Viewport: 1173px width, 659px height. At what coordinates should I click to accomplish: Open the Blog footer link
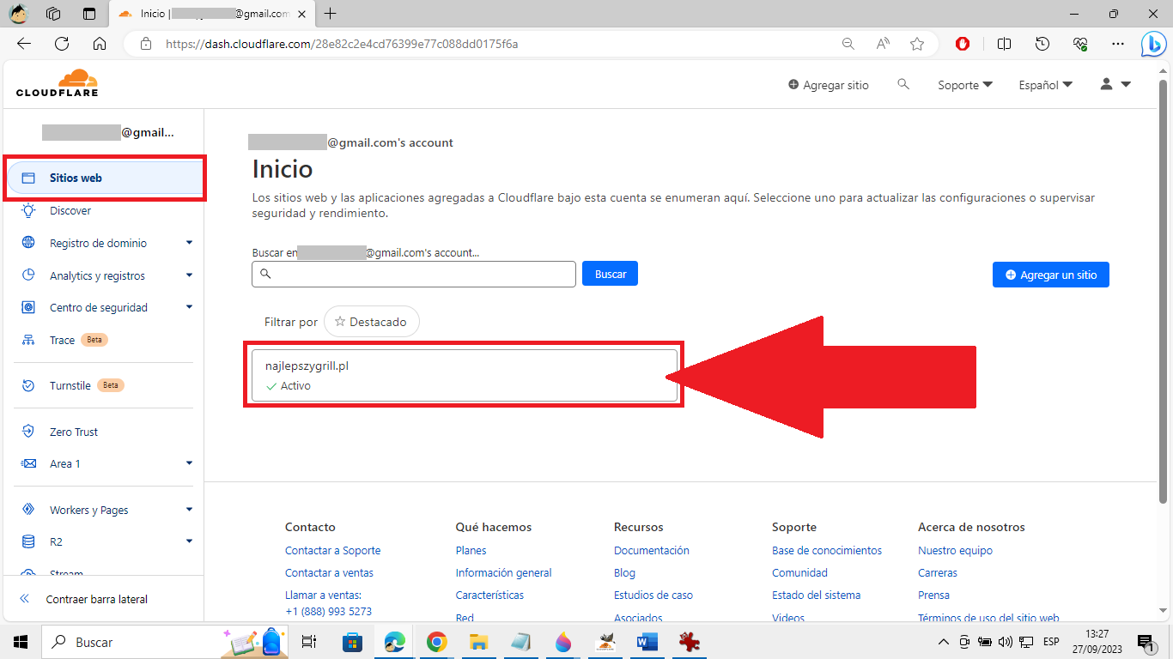click(x=624, y=572)
